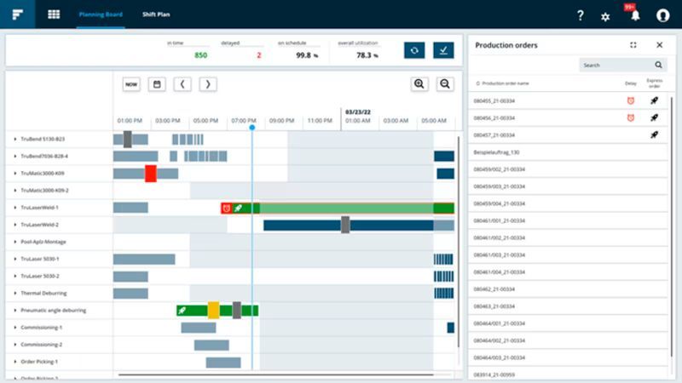The width and height of the screenshot is (682, 383).
Task: Expand the Pneumatic angle deburring row
Action: point(14,311)
